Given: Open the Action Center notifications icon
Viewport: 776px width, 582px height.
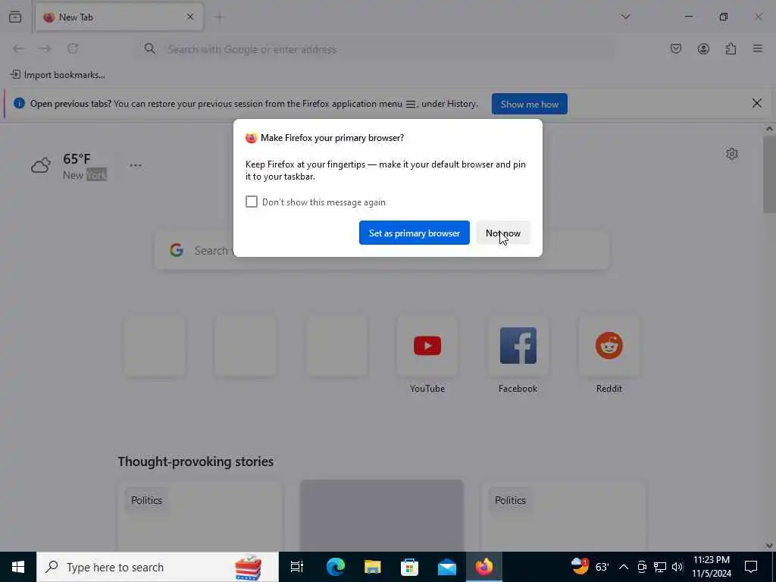Looking at the screenshot, I should tap(751, 567).
